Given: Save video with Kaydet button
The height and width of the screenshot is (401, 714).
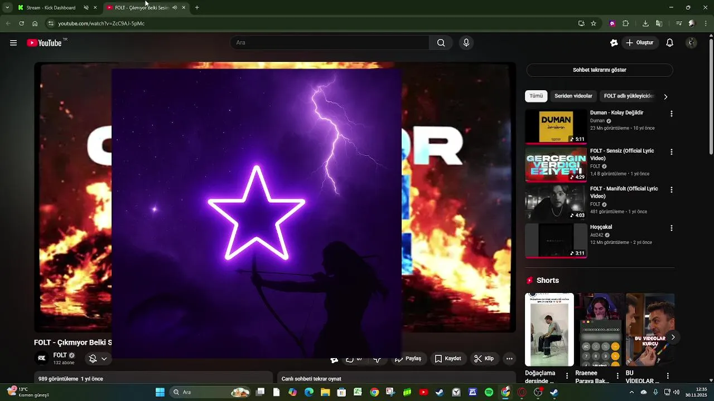Looking at the screenshot, I should [448, 359].
